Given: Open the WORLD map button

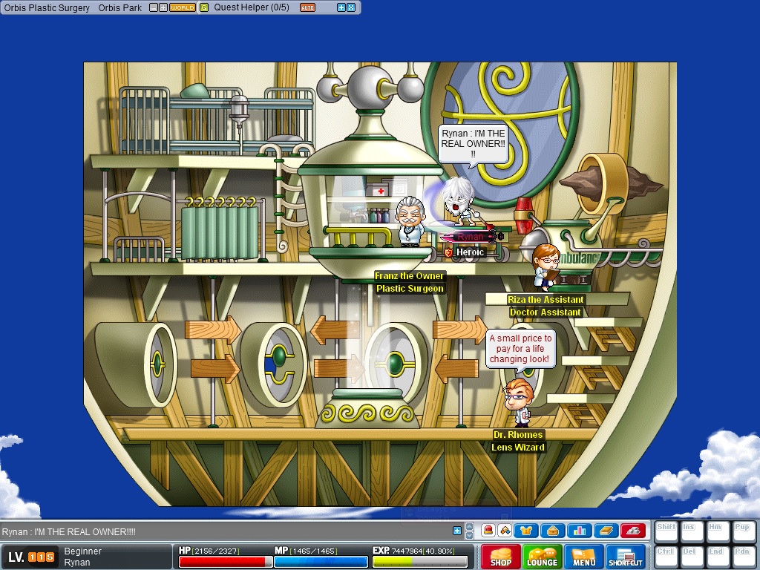Looking at the screenshot, I should point(183,7).
